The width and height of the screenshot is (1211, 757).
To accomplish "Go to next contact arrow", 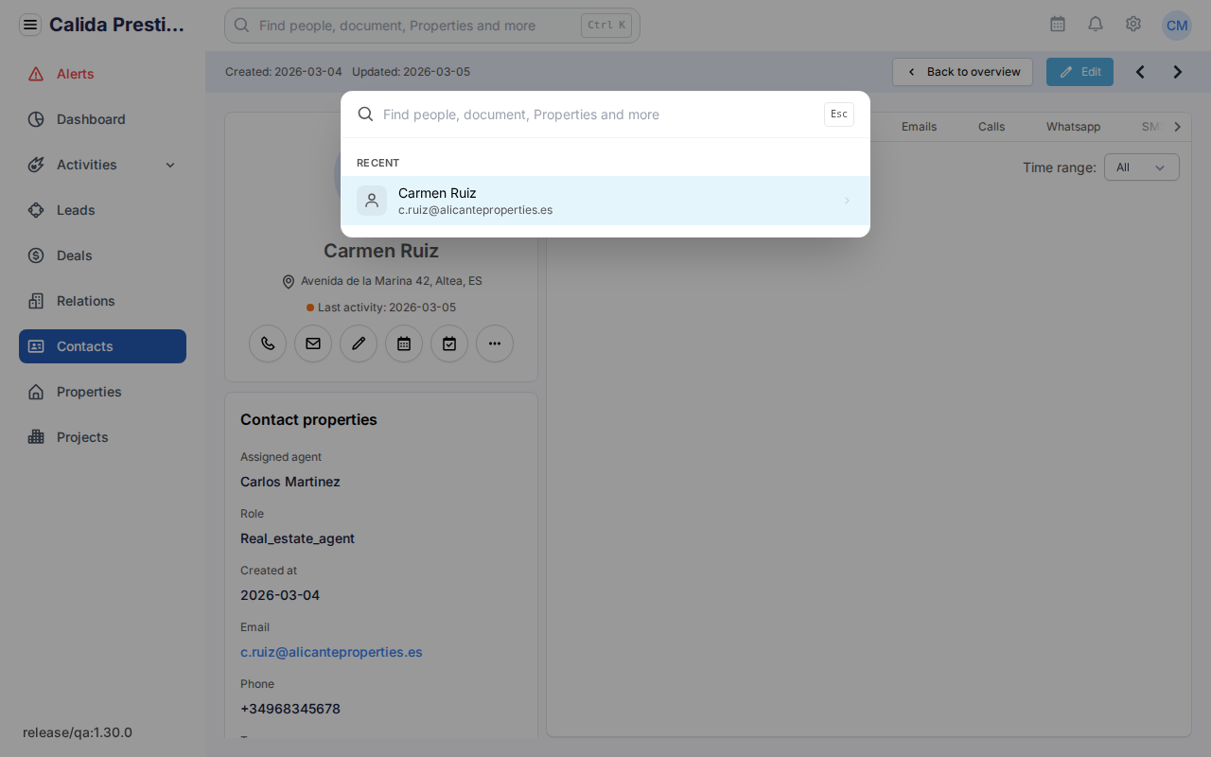I will click(1178, 72).
